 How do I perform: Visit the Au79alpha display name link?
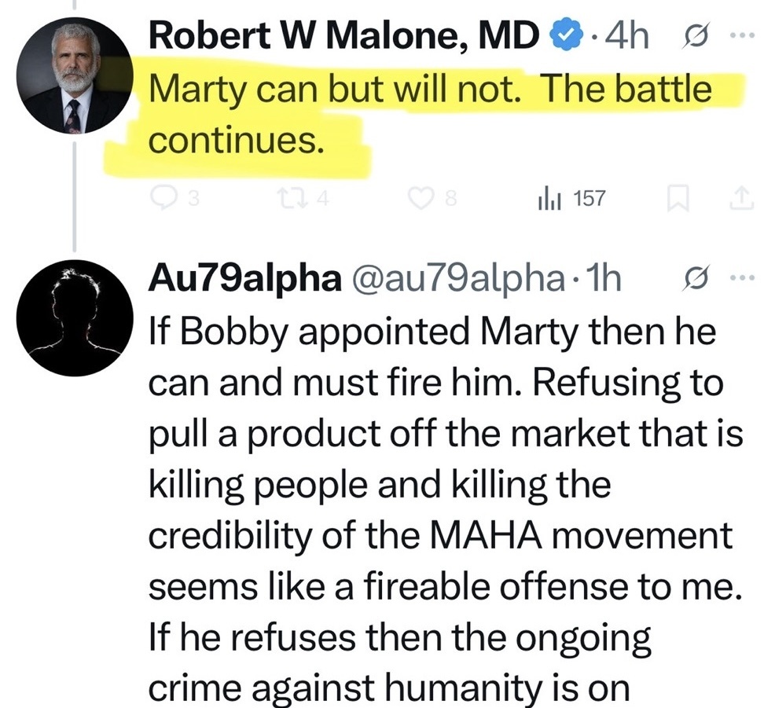[x=244, y=281]
